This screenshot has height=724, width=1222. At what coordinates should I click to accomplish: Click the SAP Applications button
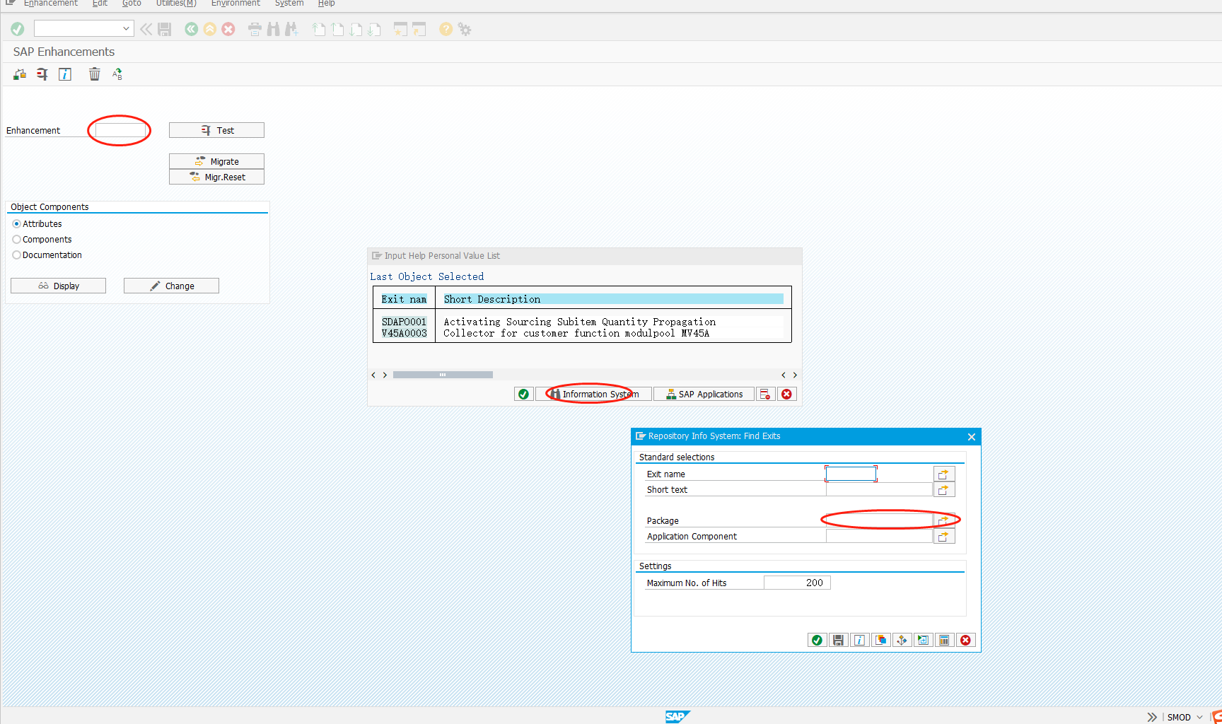pos(704,394)
